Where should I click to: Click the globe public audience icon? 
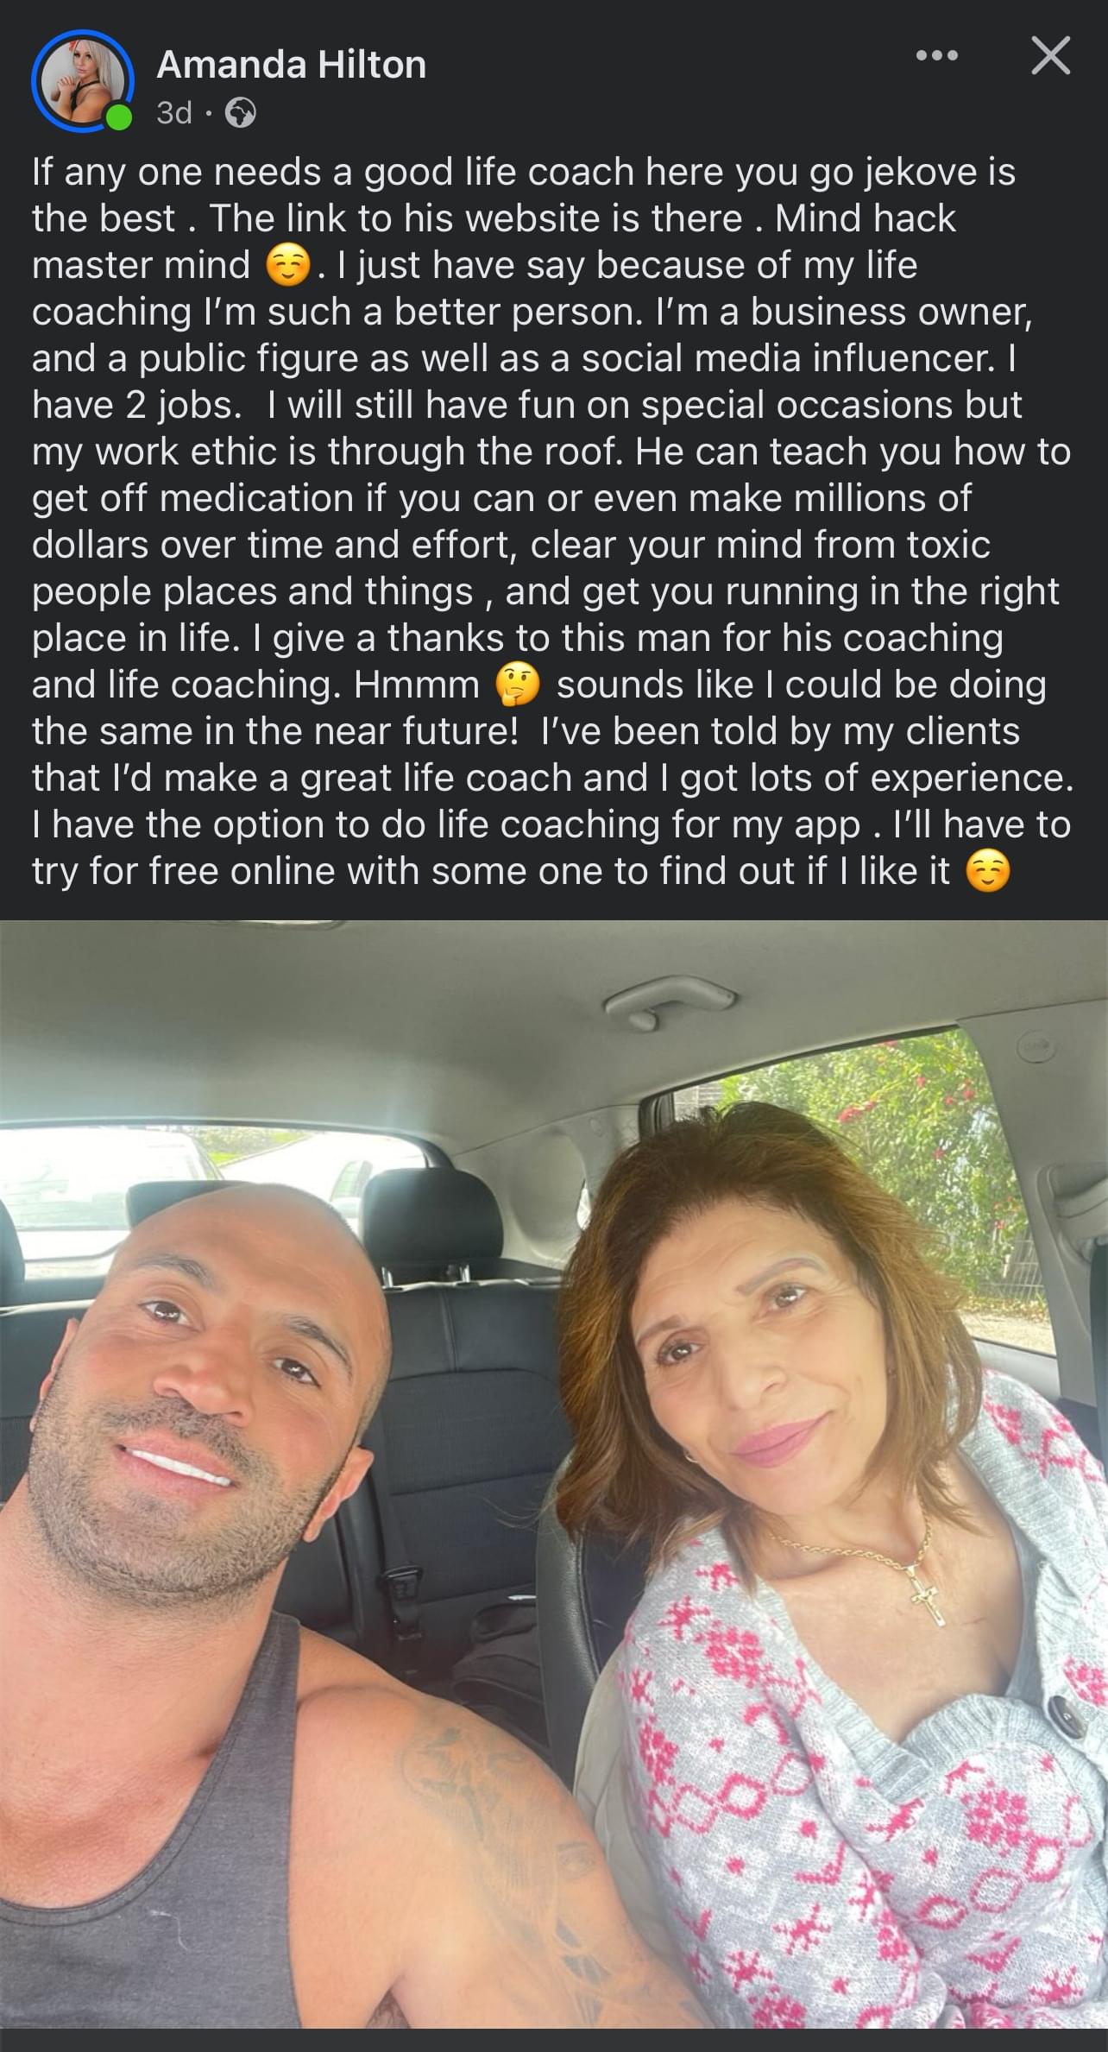[240, 113]
